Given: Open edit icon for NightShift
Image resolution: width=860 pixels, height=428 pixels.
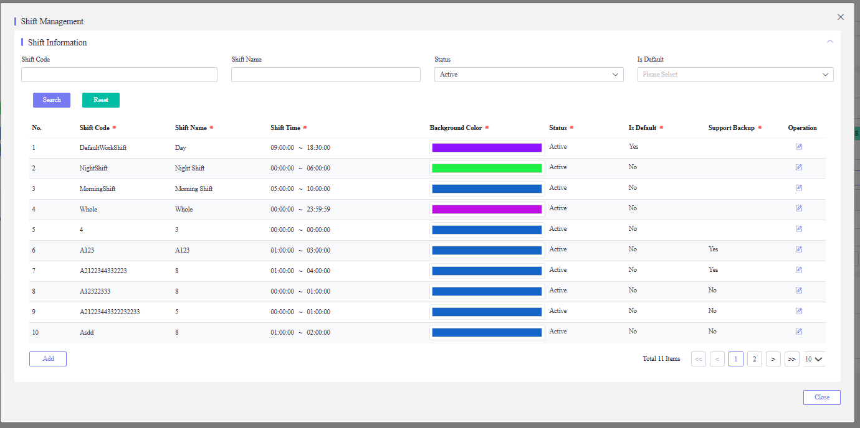Looking at the screenshot, I should (798, 167).
